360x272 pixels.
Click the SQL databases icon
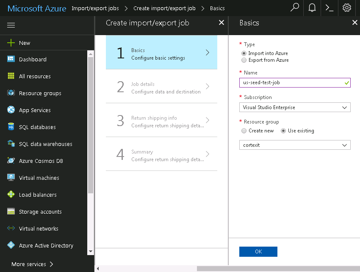11,127
